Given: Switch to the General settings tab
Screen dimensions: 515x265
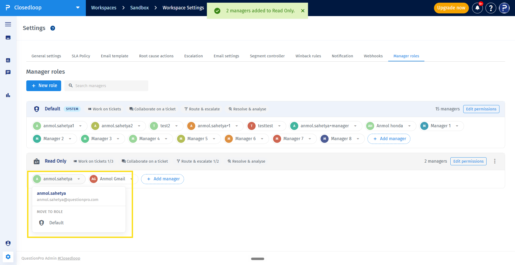Looking at the screenshot, I should [x=46, y=56].
